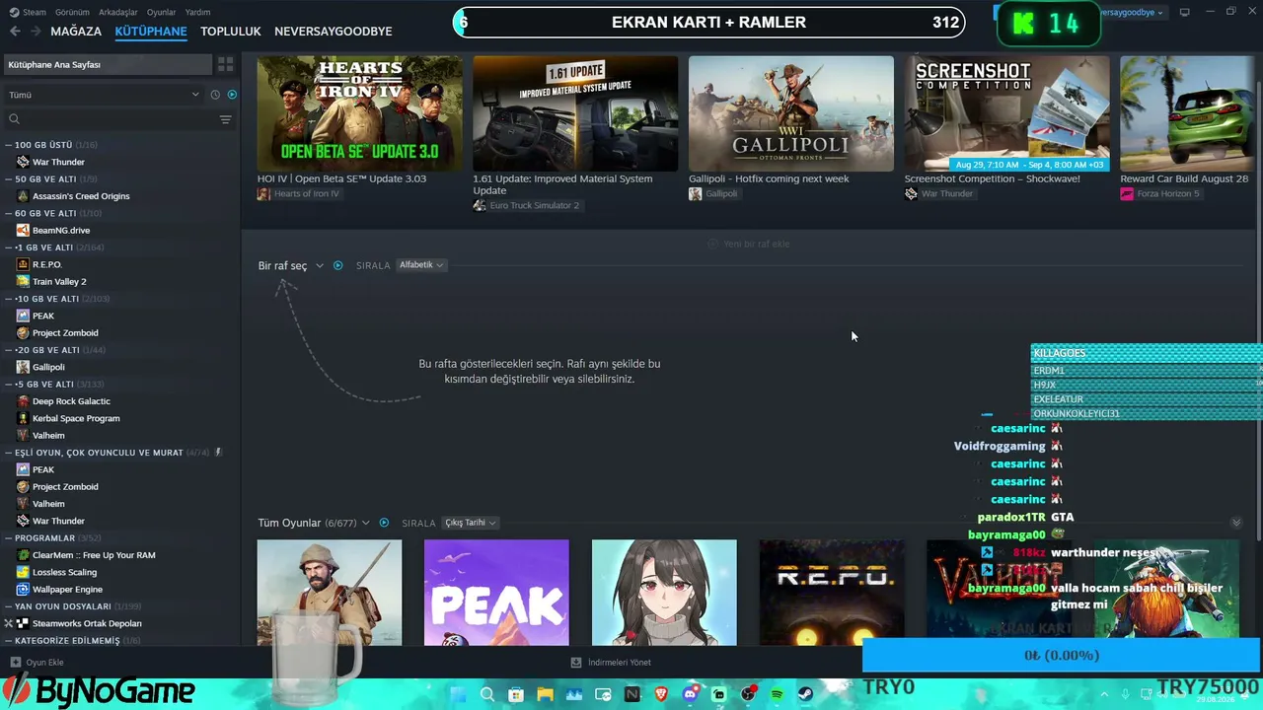The image size is (1263, 710).
Task: Go forward with the right arrow
Action: pos(36,32)
